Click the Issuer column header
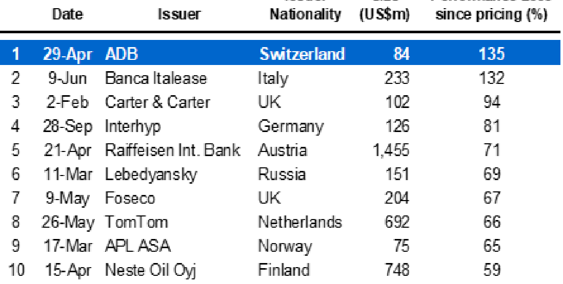 179,15
